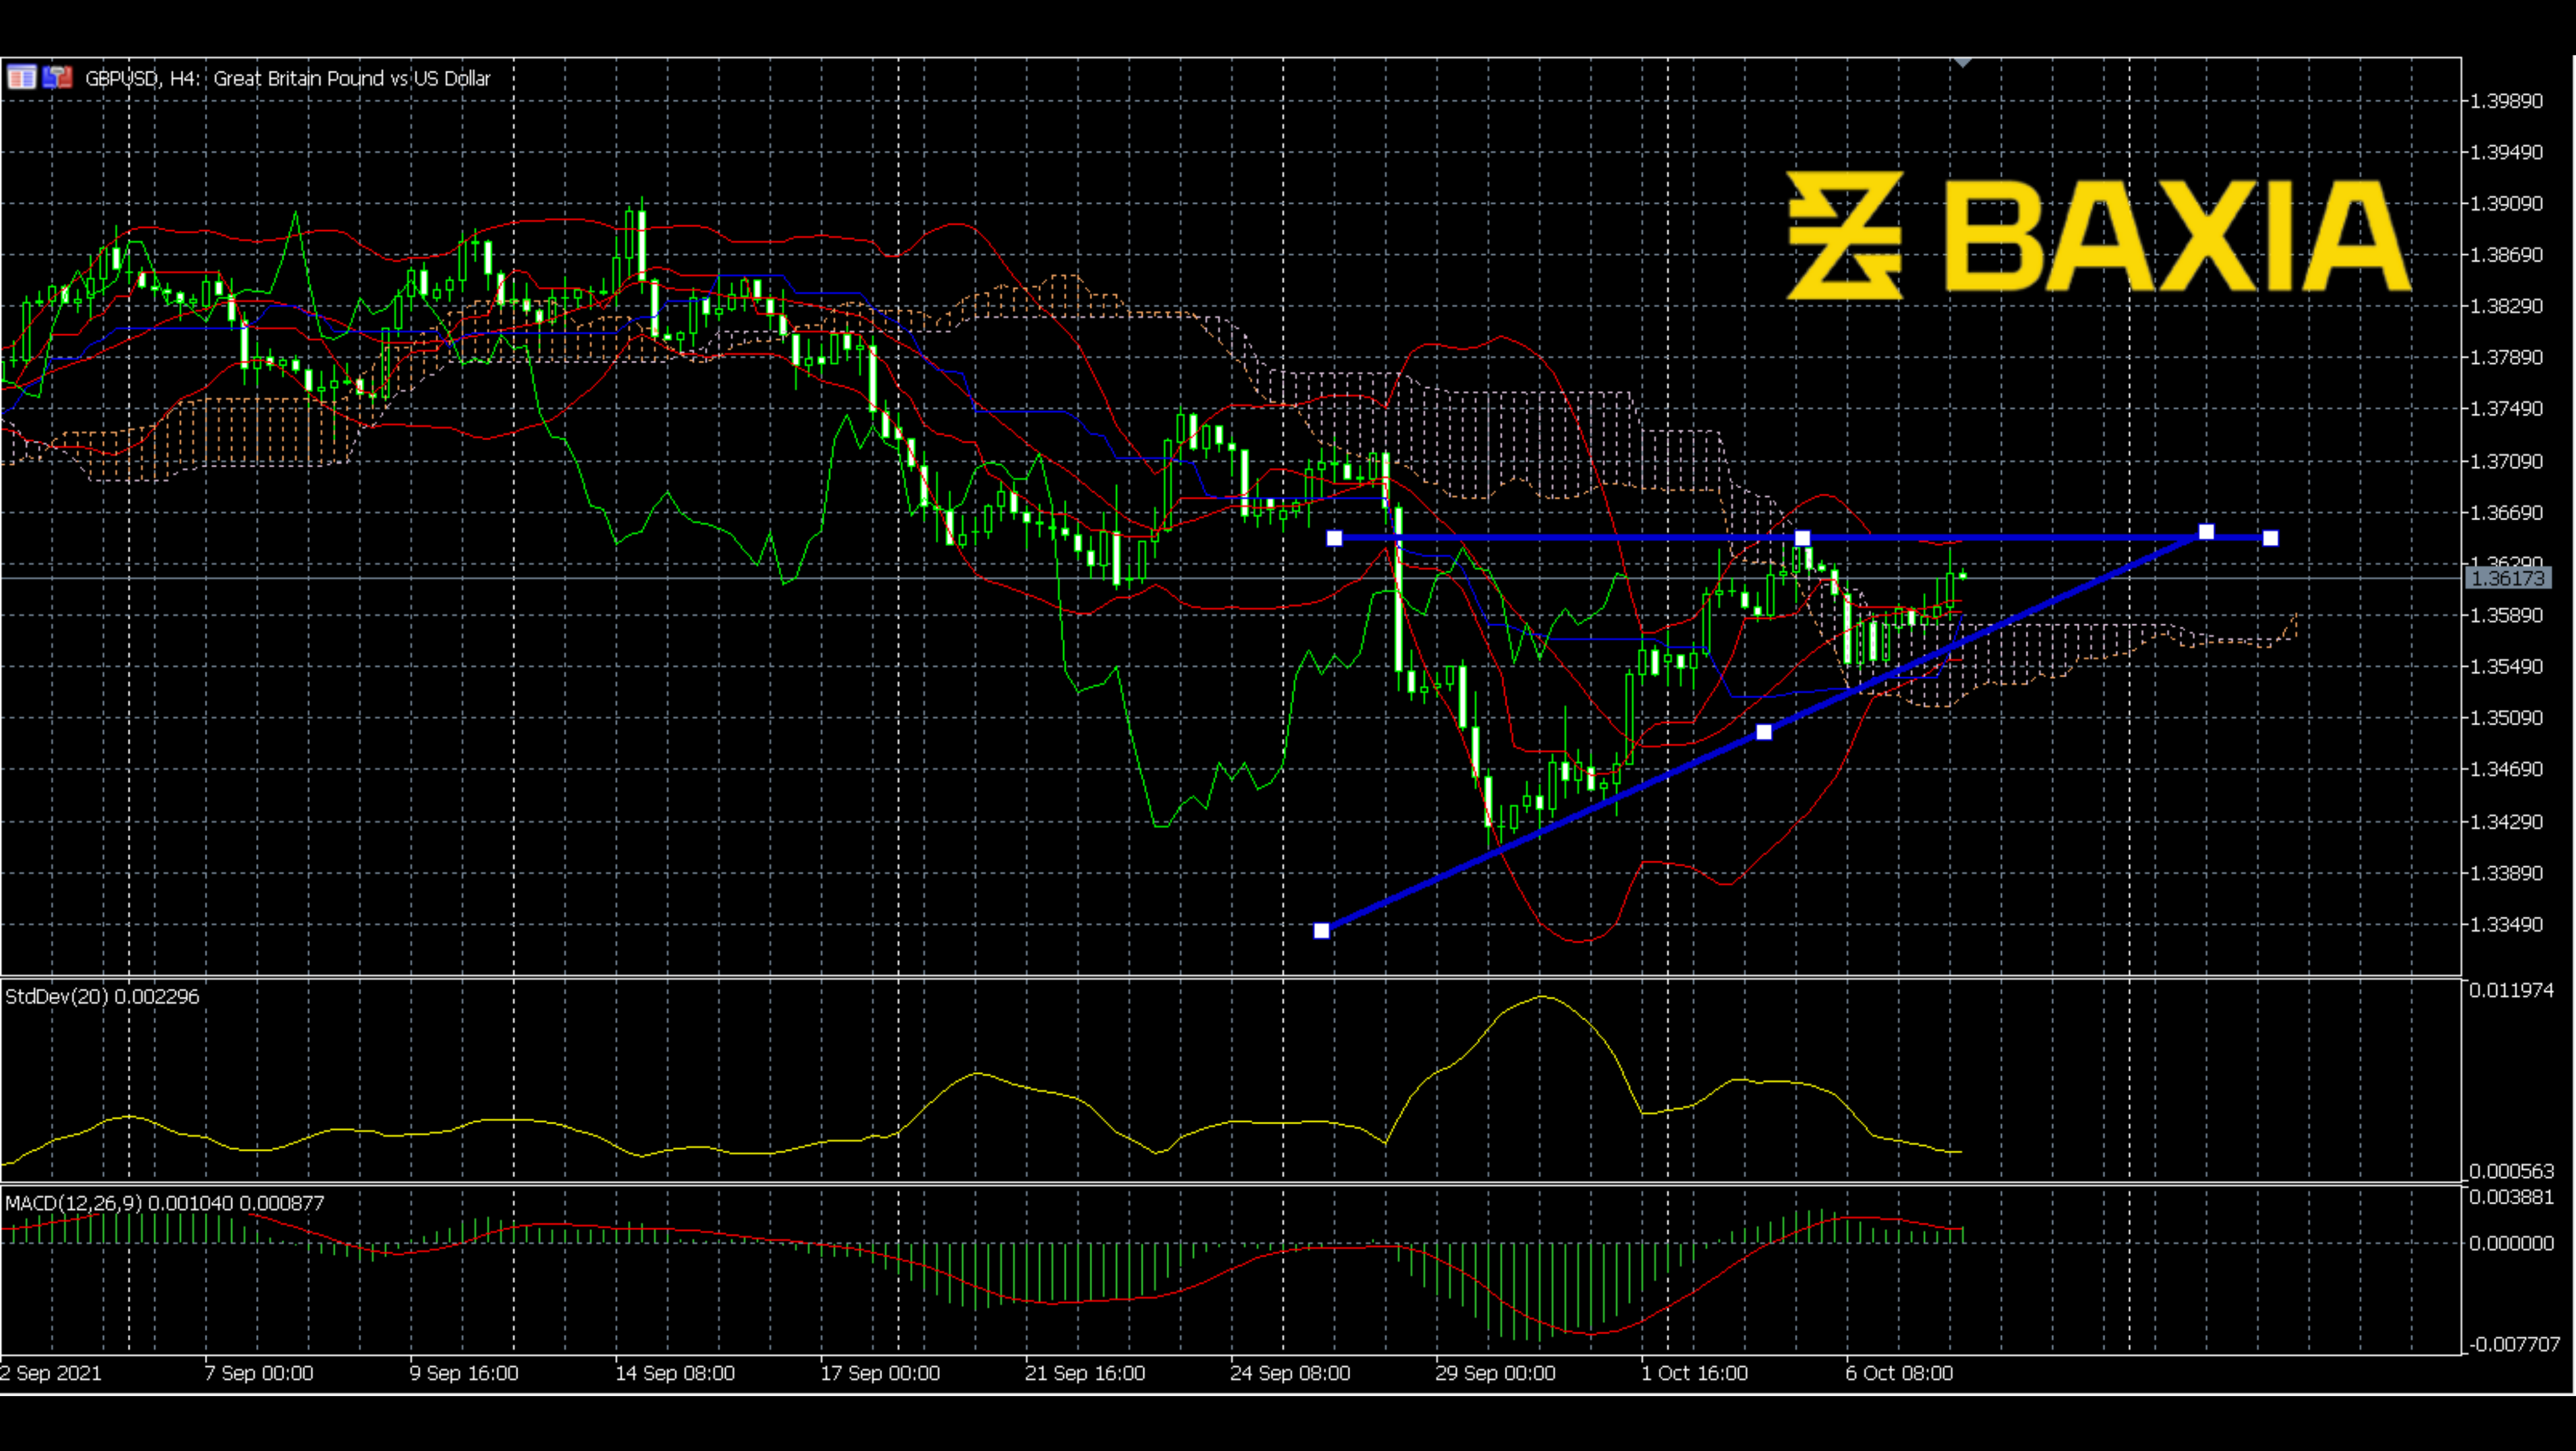Click the 14 Sep 08:00 time label
Screen dimensions: 2576x1451
click(675, 1373)
